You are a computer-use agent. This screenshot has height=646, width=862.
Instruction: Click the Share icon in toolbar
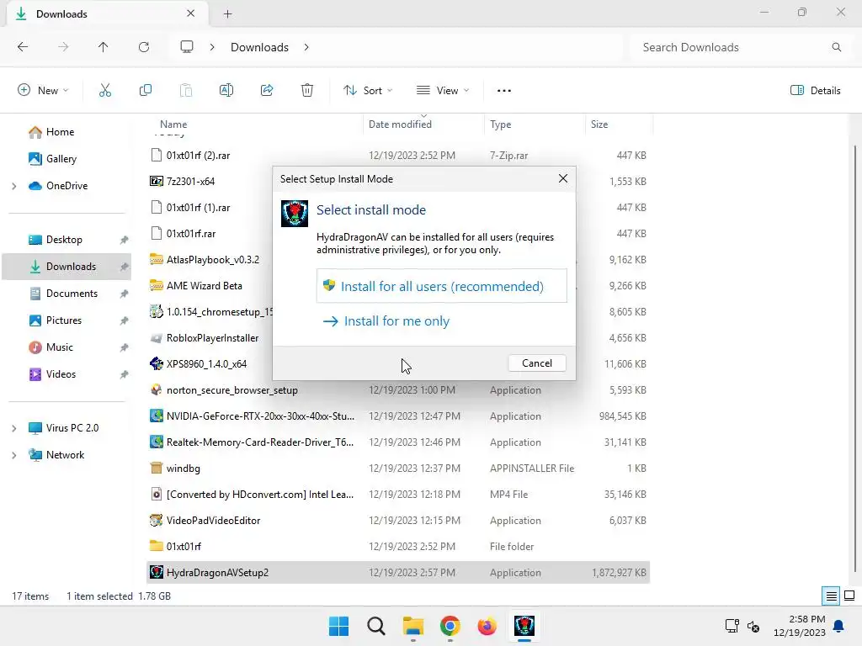click(267, 91)
